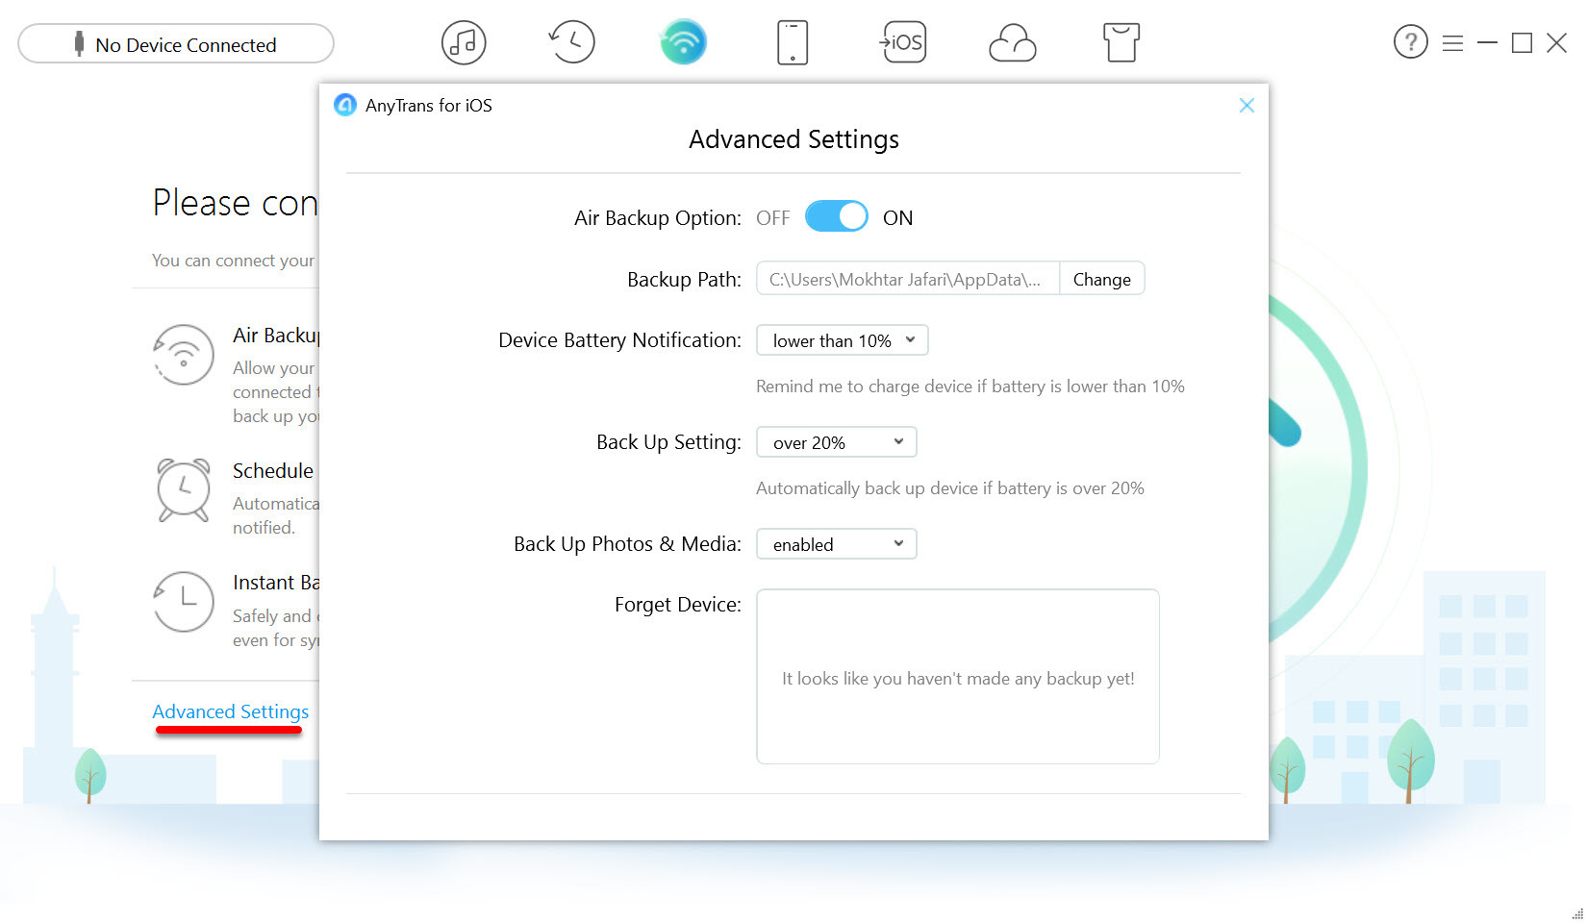Open the phone device manager icon

[793, 43]
